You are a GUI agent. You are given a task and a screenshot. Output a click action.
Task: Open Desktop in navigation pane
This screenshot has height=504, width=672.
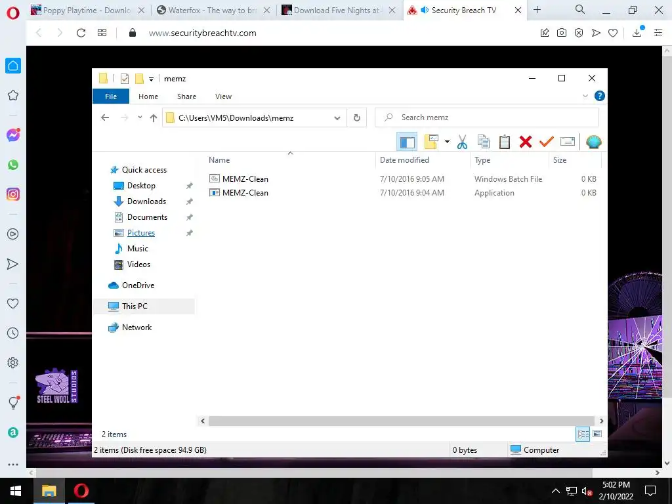pyautogui.click(x=141, y=186)
